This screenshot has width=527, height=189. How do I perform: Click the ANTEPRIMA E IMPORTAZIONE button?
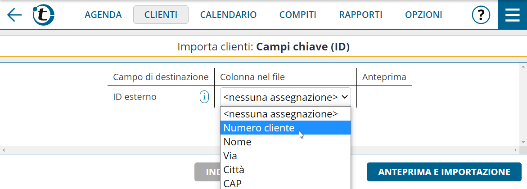click(444, 172)
